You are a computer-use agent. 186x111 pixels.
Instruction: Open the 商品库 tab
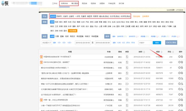85,3
